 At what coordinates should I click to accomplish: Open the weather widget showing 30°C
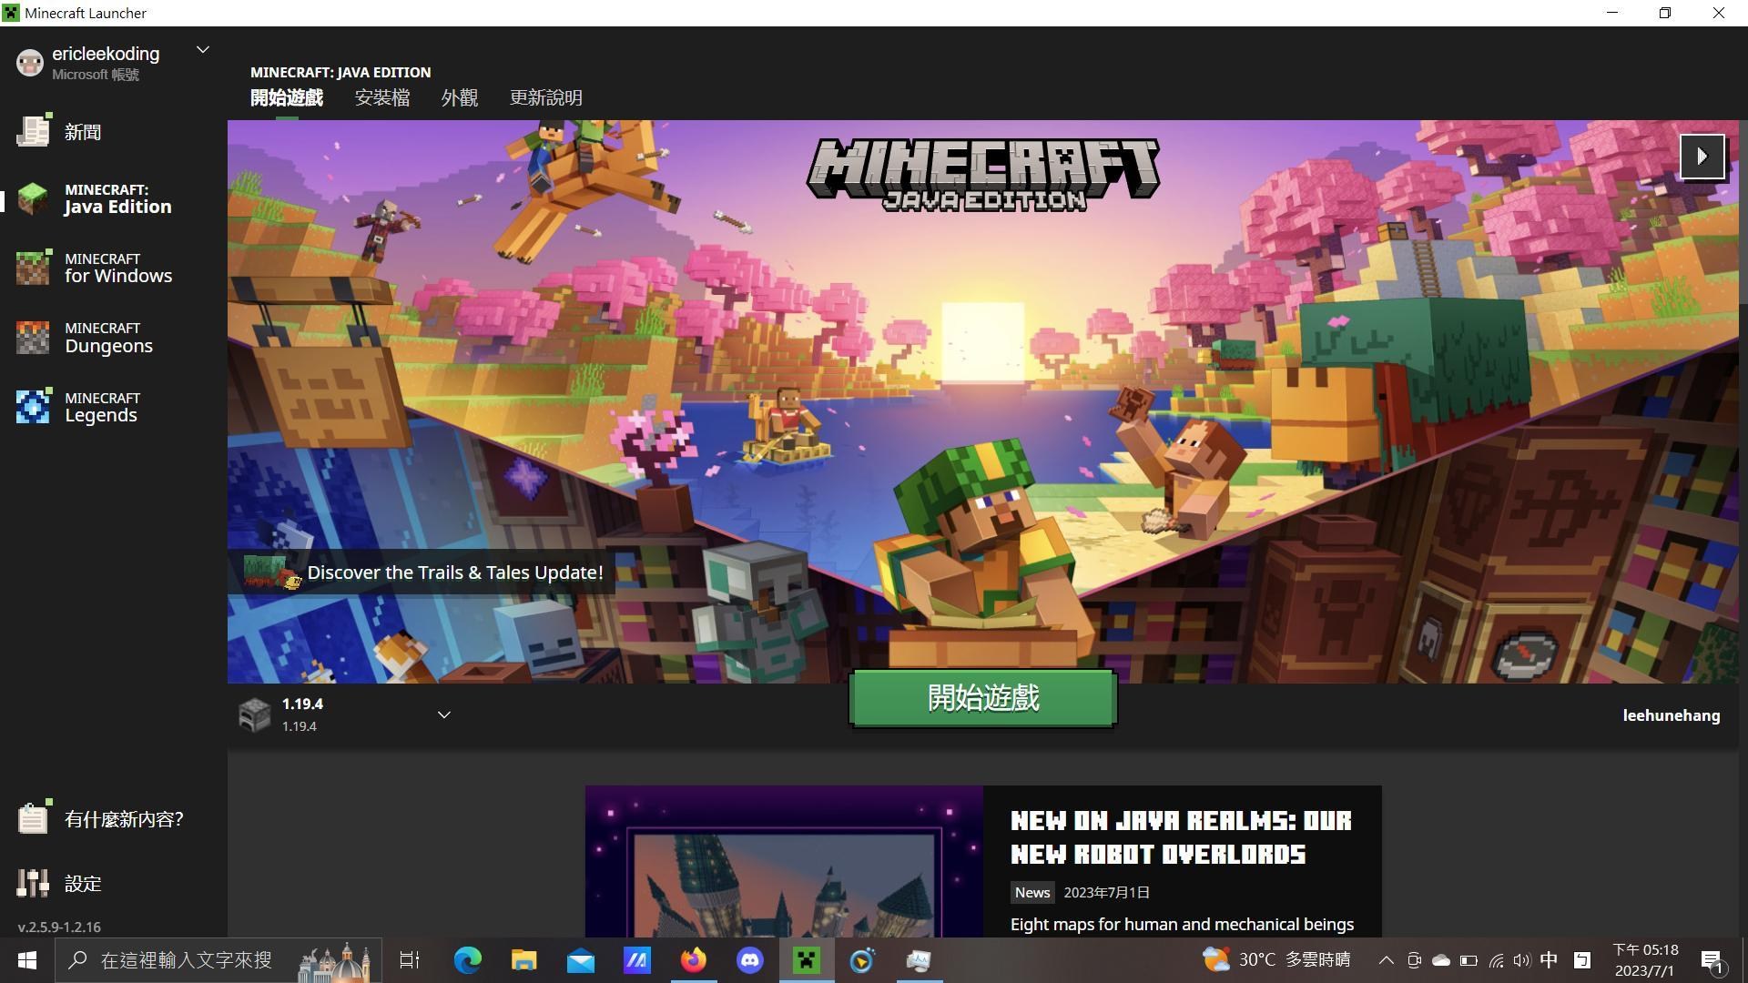coord(1276,959)
